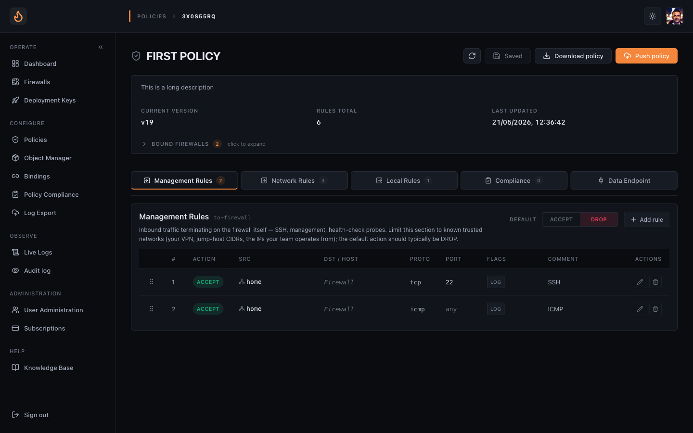This screenshot has width=693, height=433.
Task: Click the policy description text
Action: click(x=177, y=87)
